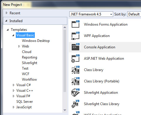Screen dimensions: 141x115
Task: Click the Class Library (Portable) template icon
Action: pyautogui.click(x=75, y=81)
